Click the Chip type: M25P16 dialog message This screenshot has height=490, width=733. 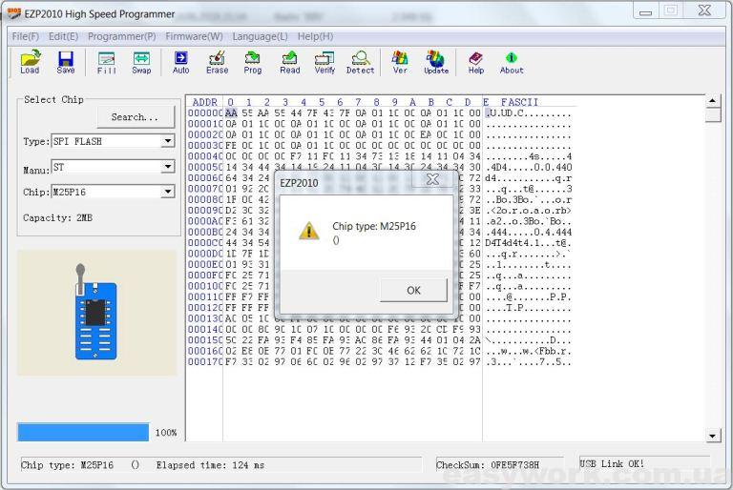pyautogui.click(x=374, y=226)
